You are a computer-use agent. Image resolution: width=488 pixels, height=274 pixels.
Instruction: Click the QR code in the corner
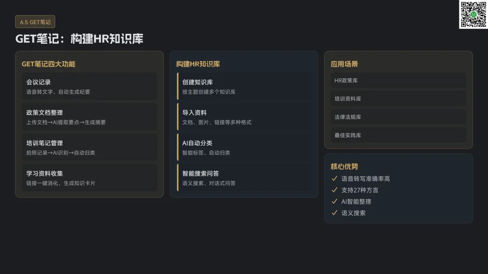coord(473,14)
